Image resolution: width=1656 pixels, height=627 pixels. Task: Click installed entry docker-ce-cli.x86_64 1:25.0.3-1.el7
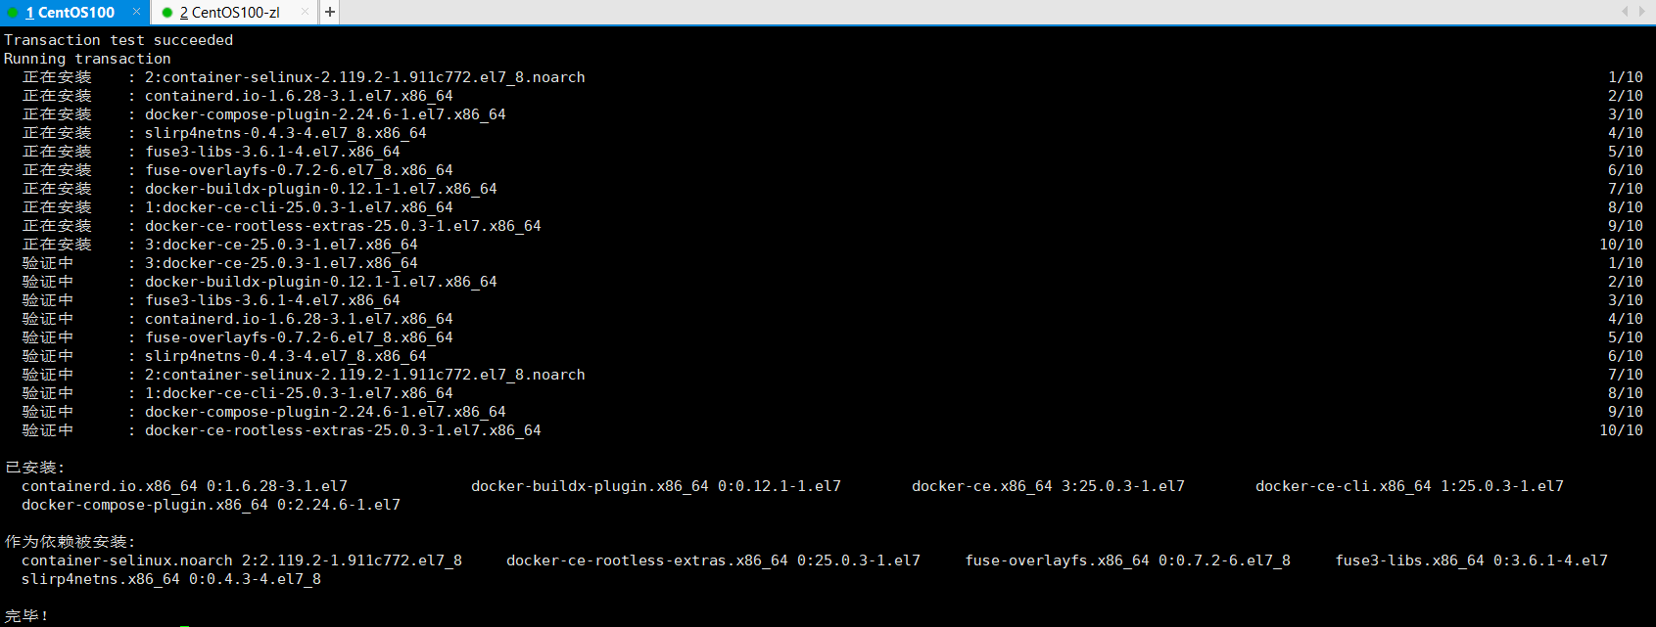tap(1409, 486)
